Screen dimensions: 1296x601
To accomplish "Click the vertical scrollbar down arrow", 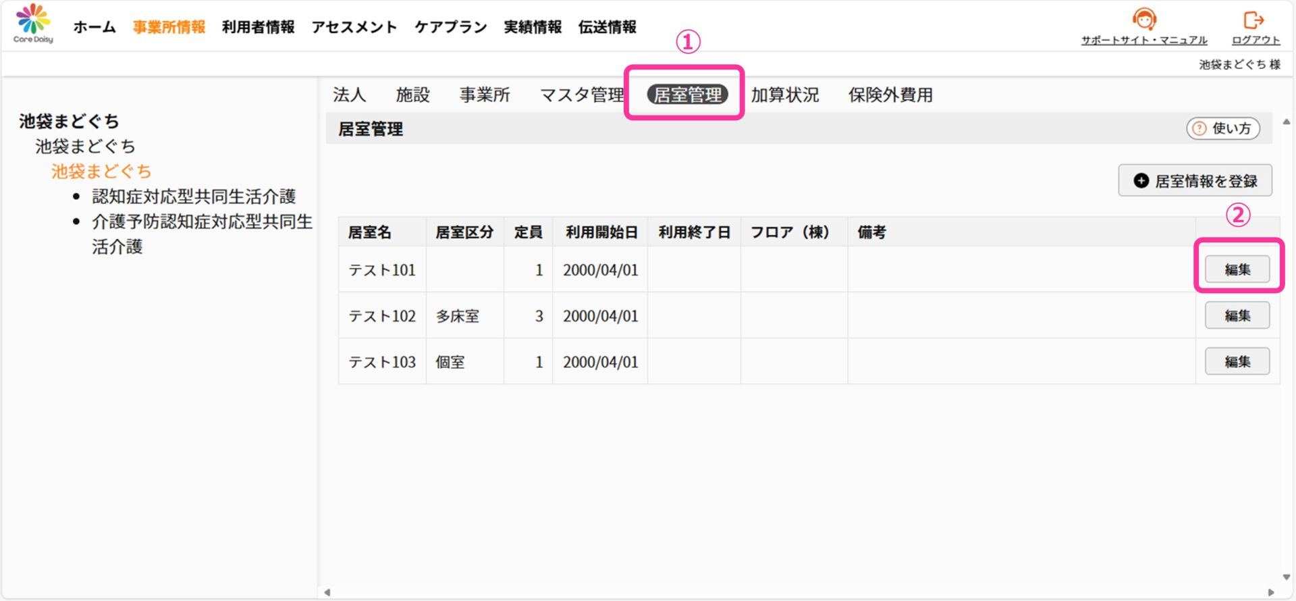I will [1287, 577].
